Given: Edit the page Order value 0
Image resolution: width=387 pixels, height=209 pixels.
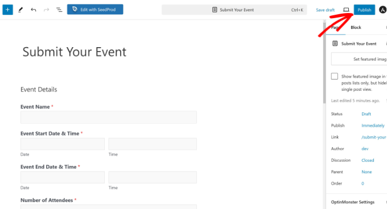Looking at the screenshot, I should click(363, 183).
